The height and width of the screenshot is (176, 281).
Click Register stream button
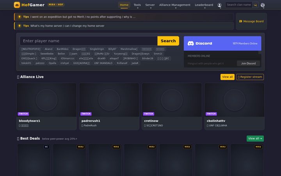point(250,77)
